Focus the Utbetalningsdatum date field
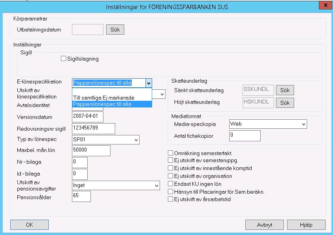This screenshot has width=333, height=235. [88, 30]
